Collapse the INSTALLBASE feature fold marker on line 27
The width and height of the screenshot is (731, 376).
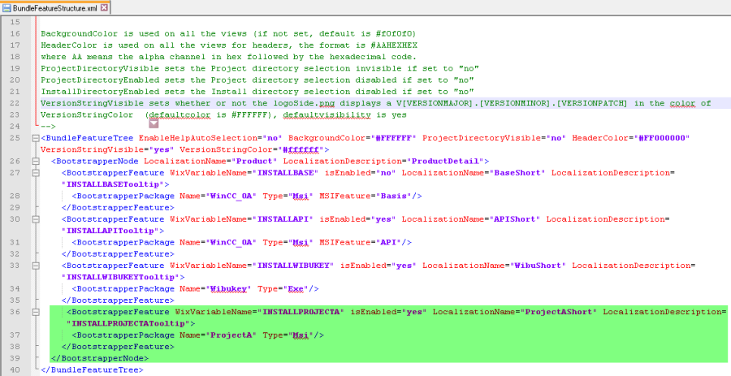click(x=35, y=173)
